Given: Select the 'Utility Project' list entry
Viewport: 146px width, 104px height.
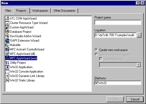Looking at the screenshot, I should pyautogui.click(x=18, y=63).
